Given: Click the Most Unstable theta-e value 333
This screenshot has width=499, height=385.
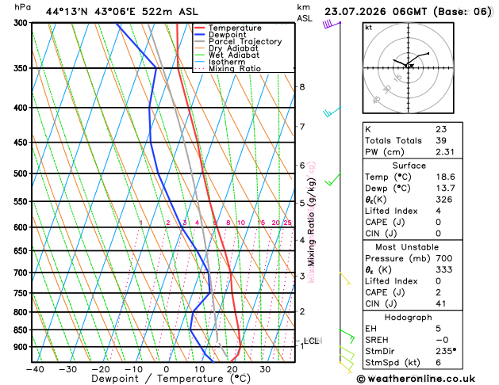Looking at the screenshot, I should point(444,269).
